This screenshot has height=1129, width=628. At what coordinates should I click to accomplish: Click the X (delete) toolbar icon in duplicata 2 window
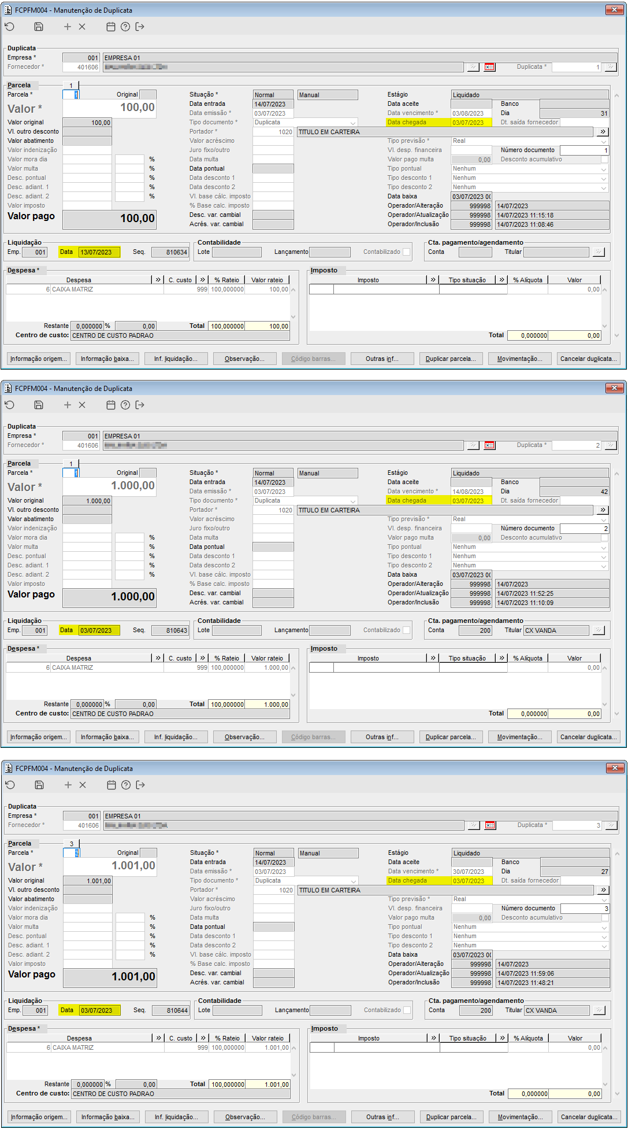[x=82, y=405]
